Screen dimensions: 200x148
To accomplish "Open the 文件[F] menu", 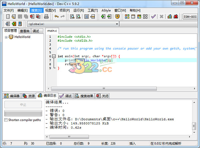I will click(9, 10).
